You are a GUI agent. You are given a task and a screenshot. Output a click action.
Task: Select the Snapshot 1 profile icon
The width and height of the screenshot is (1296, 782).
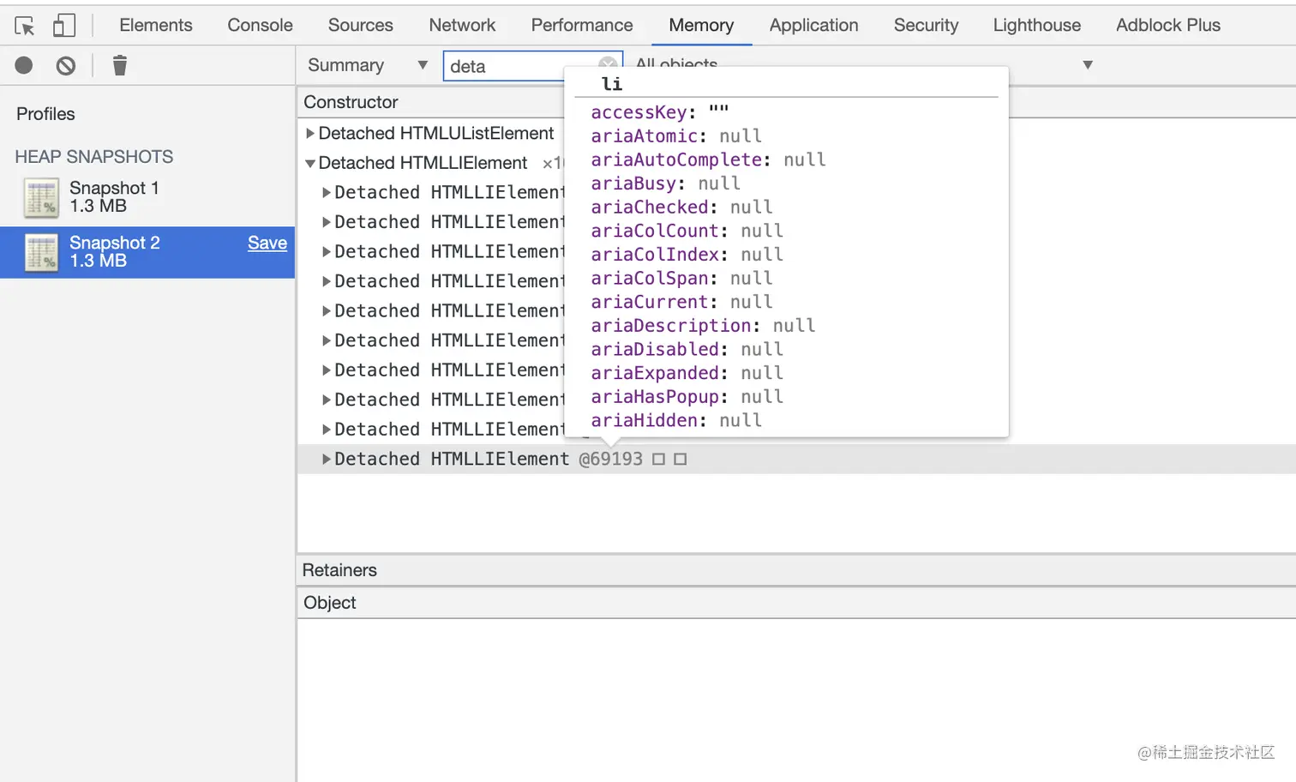[41, 197]
